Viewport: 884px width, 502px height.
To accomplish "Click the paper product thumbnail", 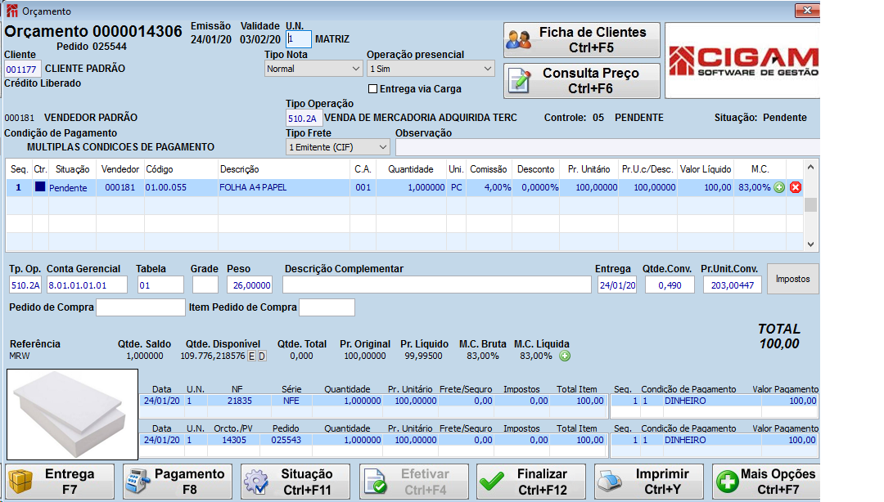I will coord(72,414).
